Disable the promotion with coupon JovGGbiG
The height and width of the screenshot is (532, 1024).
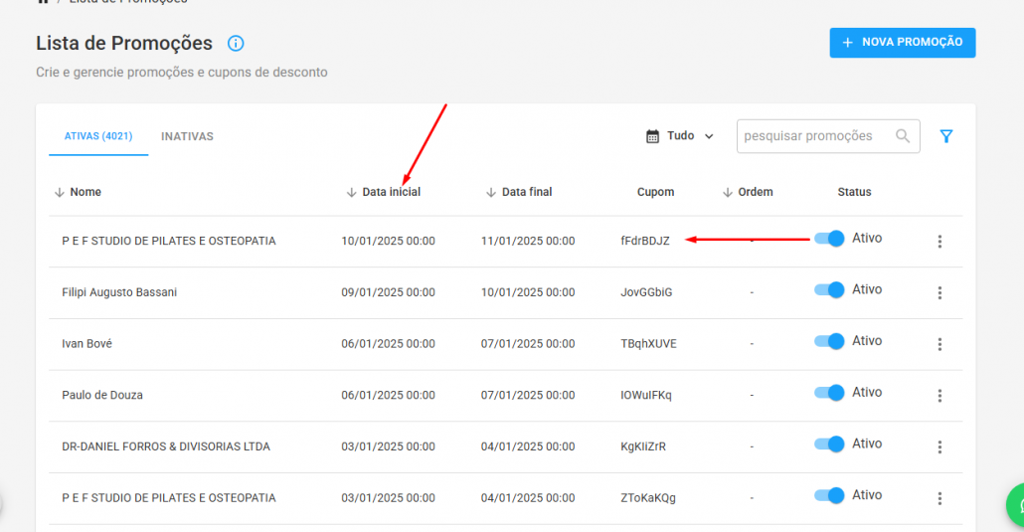[x=829, y=289]
